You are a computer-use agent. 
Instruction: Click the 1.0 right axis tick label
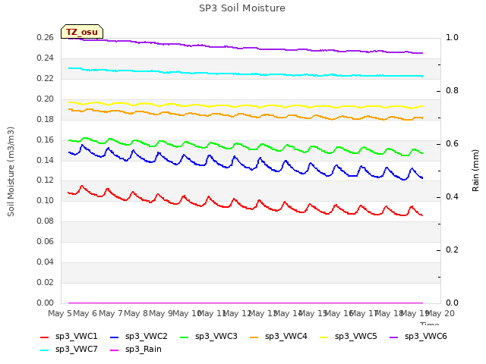tap(453, 37)
